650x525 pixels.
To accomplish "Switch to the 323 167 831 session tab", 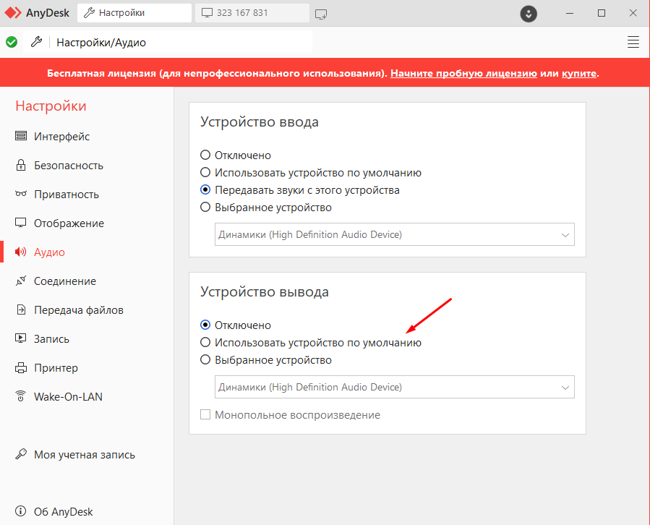I will tap(252, 13).
